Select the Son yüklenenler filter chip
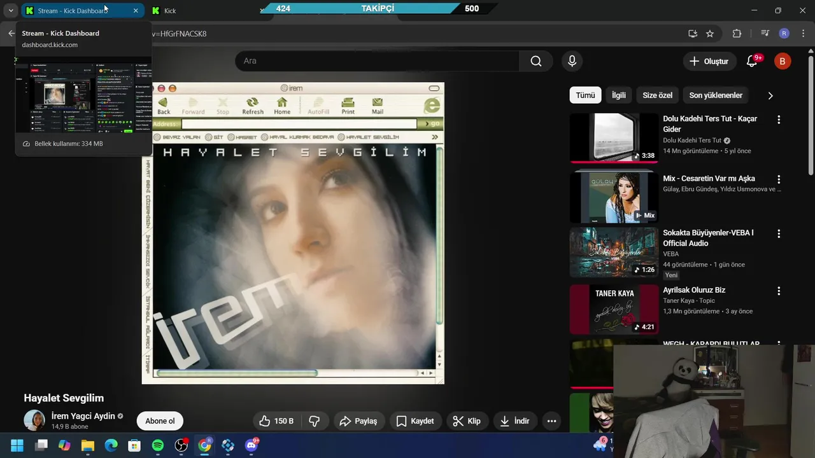The height and width of the screenshot is (458, 815). [x=716, y=95]
